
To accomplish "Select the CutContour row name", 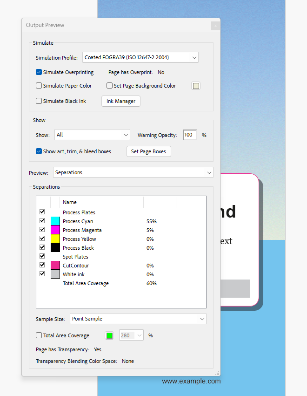I will click(76, 266).
